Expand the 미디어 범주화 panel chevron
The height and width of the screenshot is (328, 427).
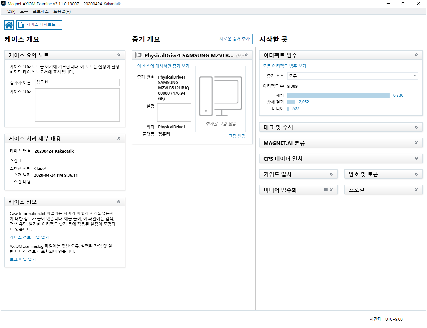[x=331, y=190]
